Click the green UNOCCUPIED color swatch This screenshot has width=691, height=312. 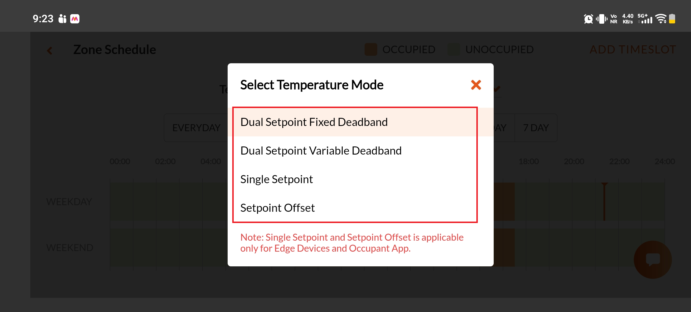click(454, 49)
